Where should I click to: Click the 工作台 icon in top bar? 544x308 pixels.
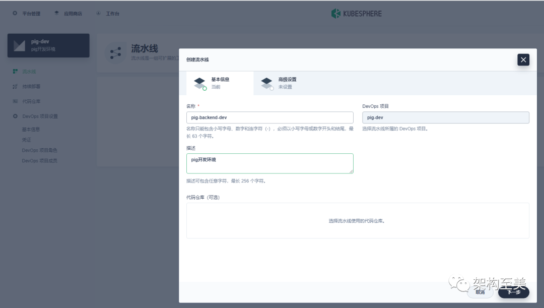tap(99, 13)
